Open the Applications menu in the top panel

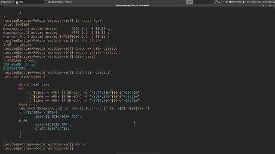(7, 2)
